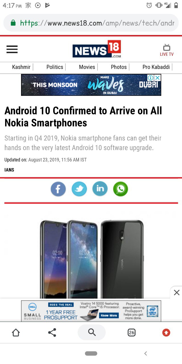182x364 pixels.
Task: Select the Politics category tab
Action: click(55, 67)
